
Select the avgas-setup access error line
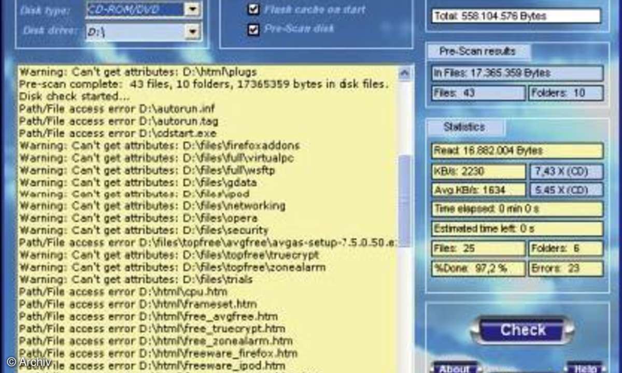tap(207, 242)
